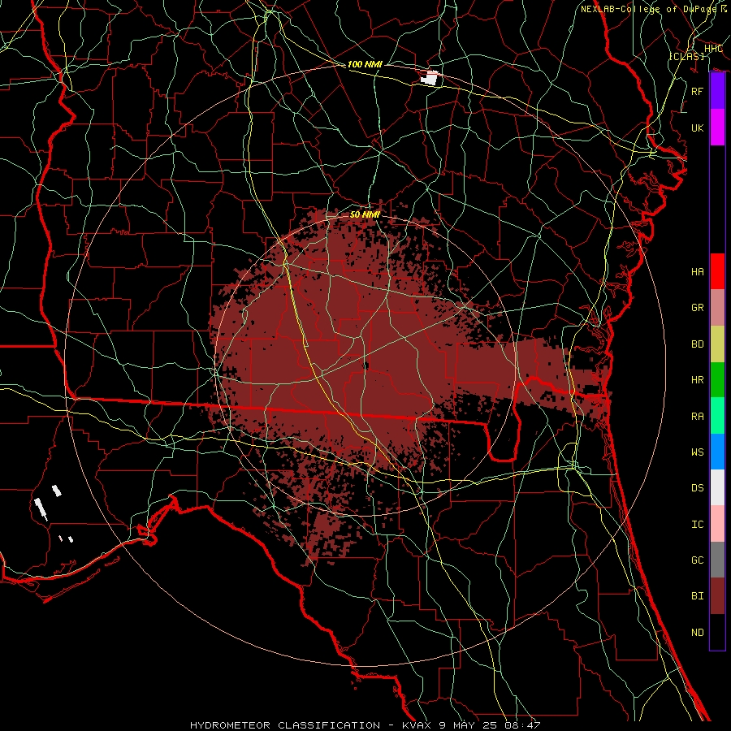Click the BI dark red legend swatch
The image size is (731, 731).
[717, 596]
